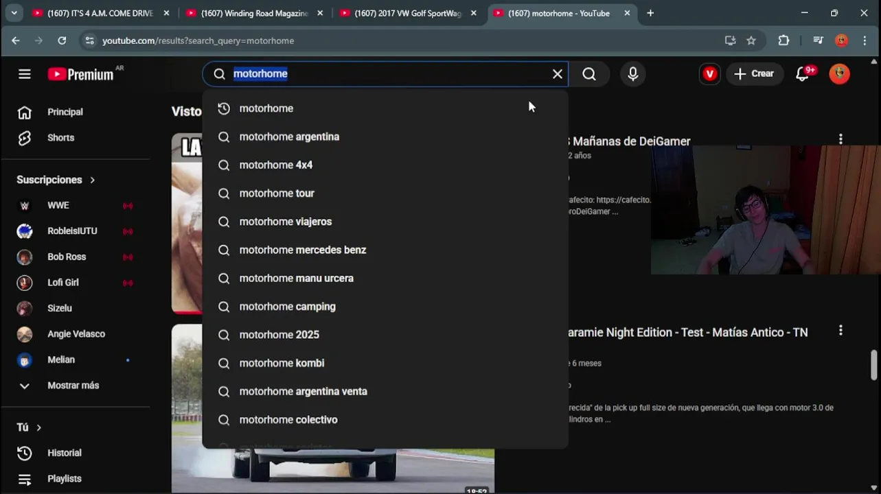Click the page vertical scrollbar
The image size is (881, 494).
click(874, 364)
